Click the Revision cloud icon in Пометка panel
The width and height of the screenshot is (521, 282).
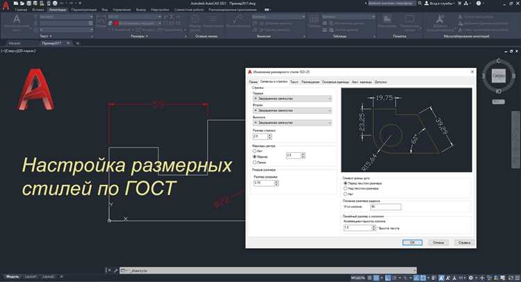point(409,22)
